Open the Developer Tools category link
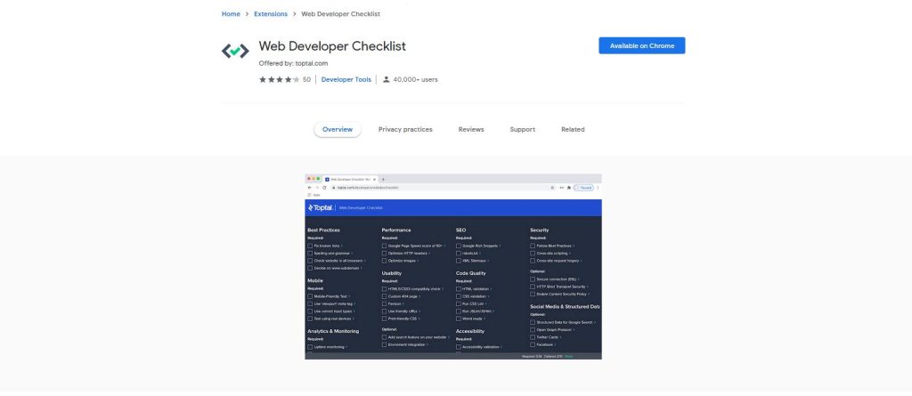This screenshot has height=396, width=912. point(346,80)
